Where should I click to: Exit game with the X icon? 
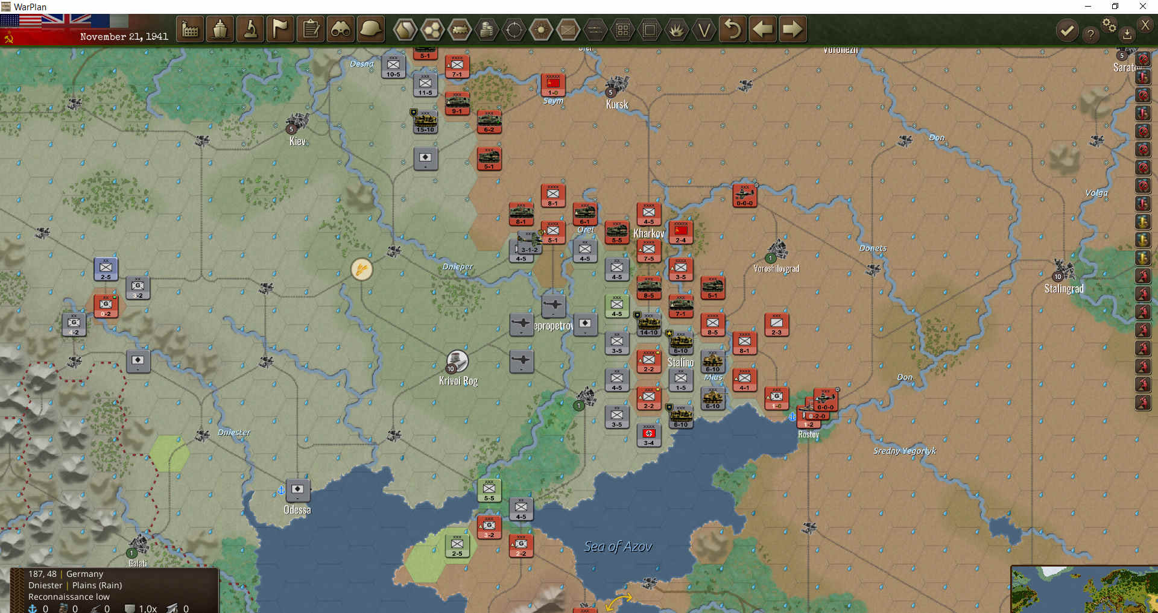click(1145, 25)
